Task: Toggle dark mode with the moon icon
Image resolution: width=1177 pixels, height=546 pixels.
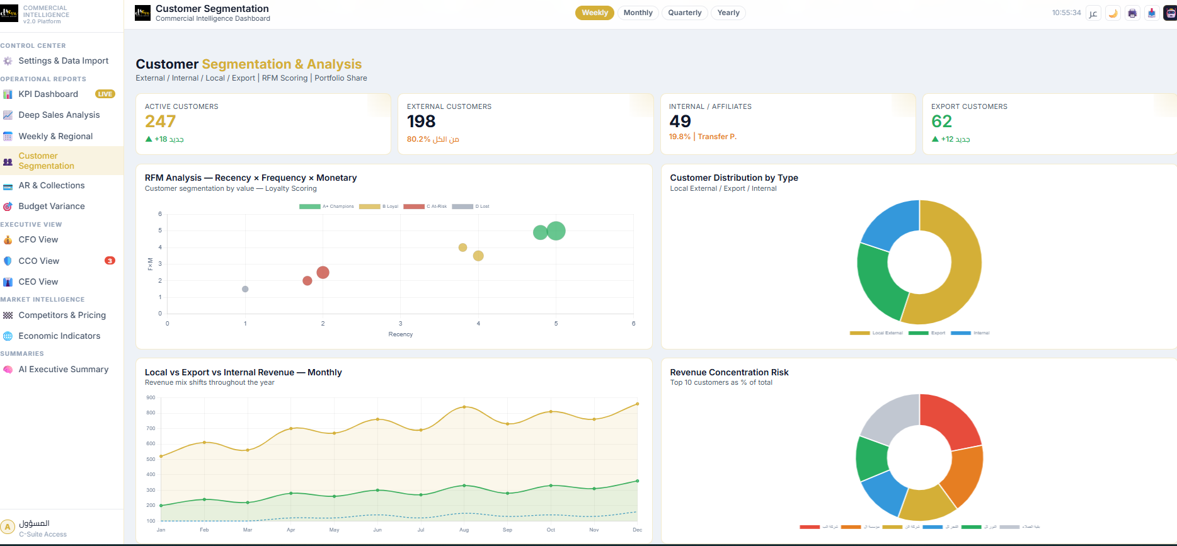Action: pos(1113,13)
